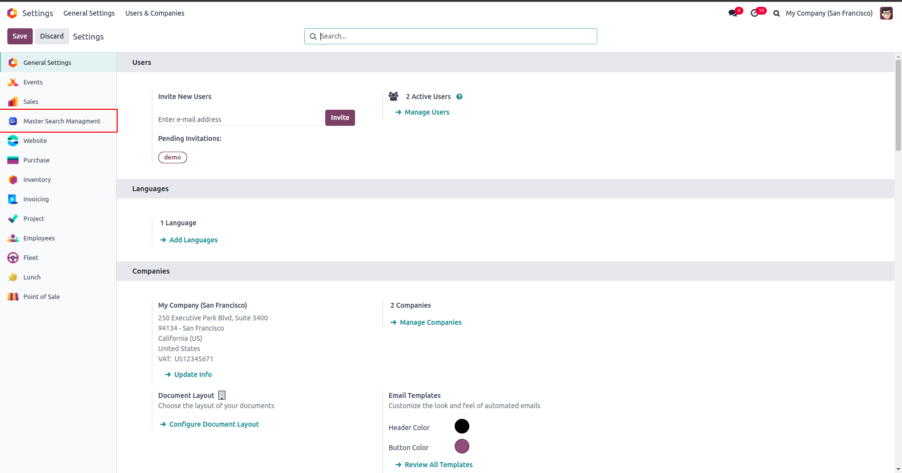This screenshot has height=473, width=902.
Task: Click the Odoo Settings app logo
Action: pos(12,13)
